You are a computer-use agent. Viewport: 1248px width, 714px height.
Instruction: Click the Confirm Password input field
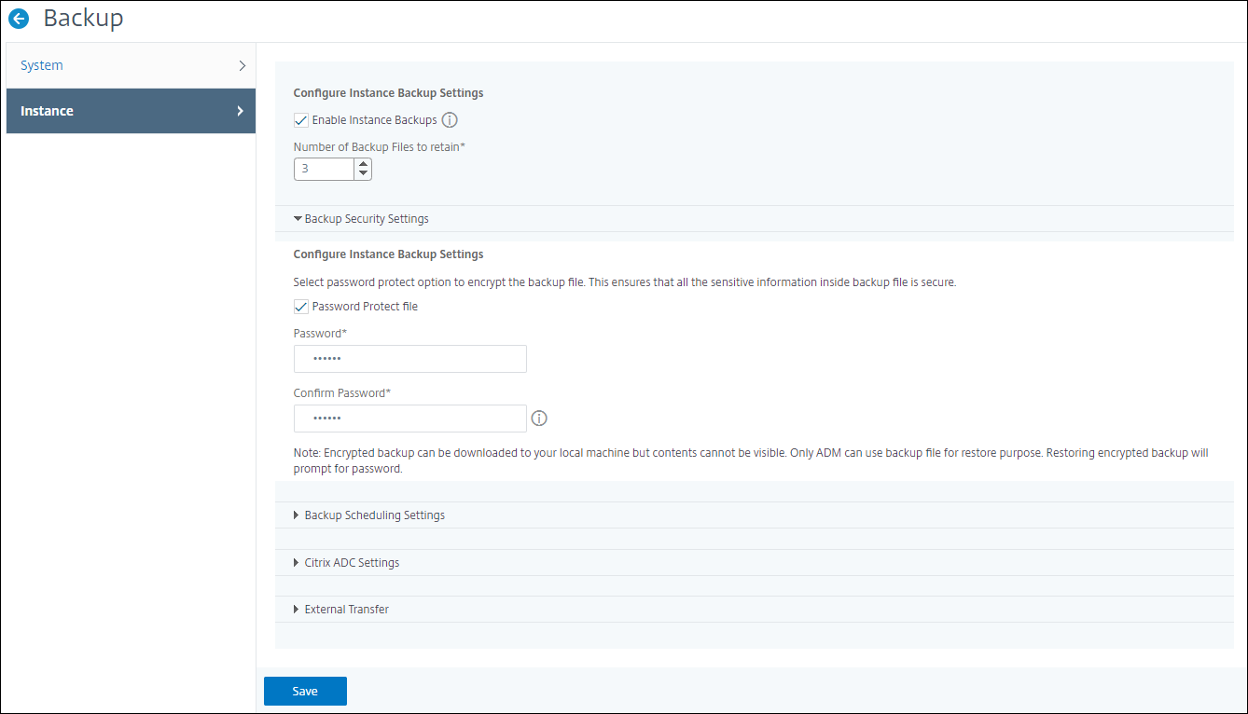(410, 419)
